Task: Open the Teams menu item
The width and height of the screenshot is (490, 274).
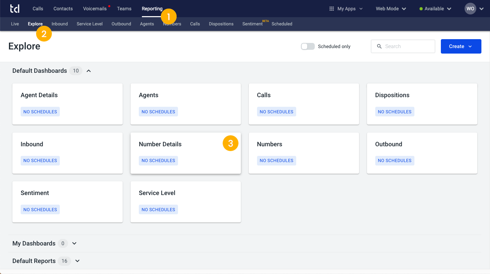Action: point(124,9)
